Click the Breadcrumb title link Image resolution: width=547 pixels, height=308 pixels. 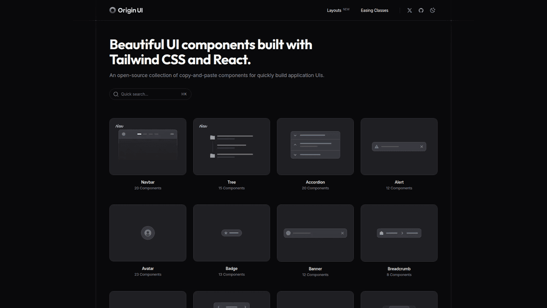coord(399,269)
